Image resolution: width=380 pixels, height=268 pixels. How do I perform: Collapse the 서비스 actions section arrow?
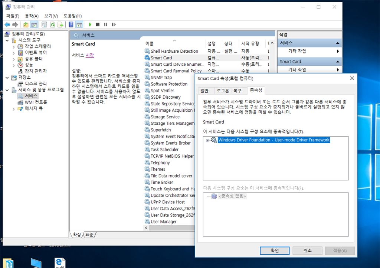338,43
